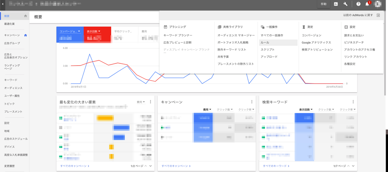This screenshot has width=388, height=172.
Task: Go to next page in 検索キーワード card
Action: coord(353,166)
